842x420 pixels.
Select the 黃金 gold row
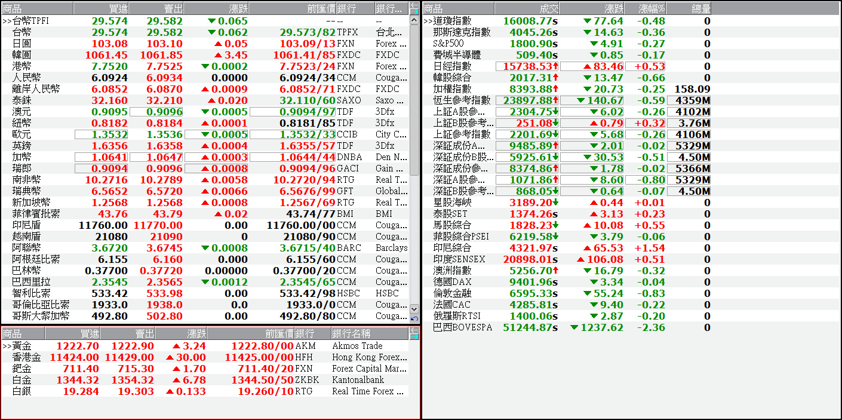[205, 346]
